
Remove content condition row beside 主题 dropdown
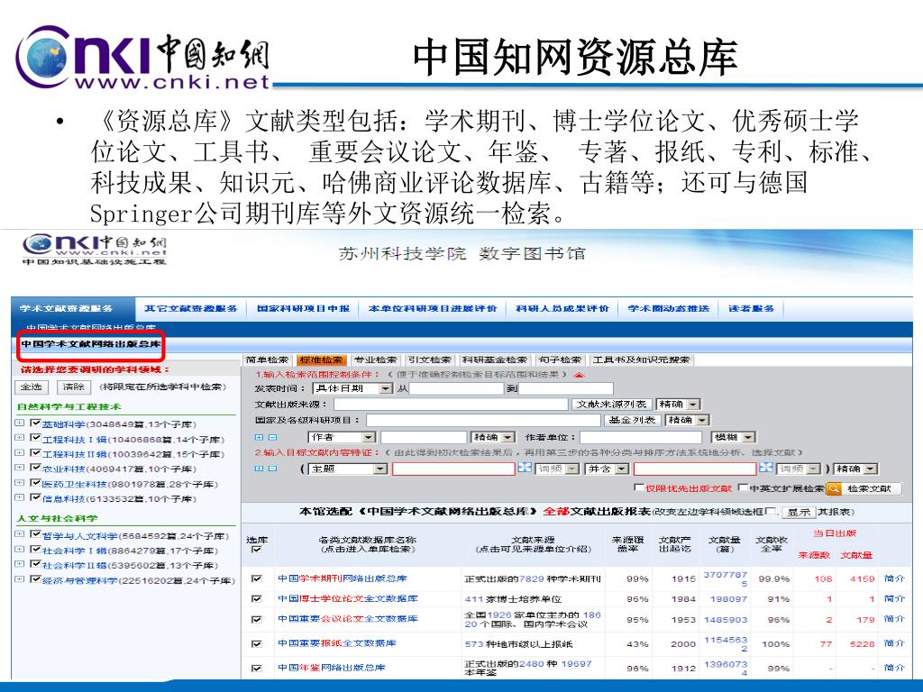point(272,469)
